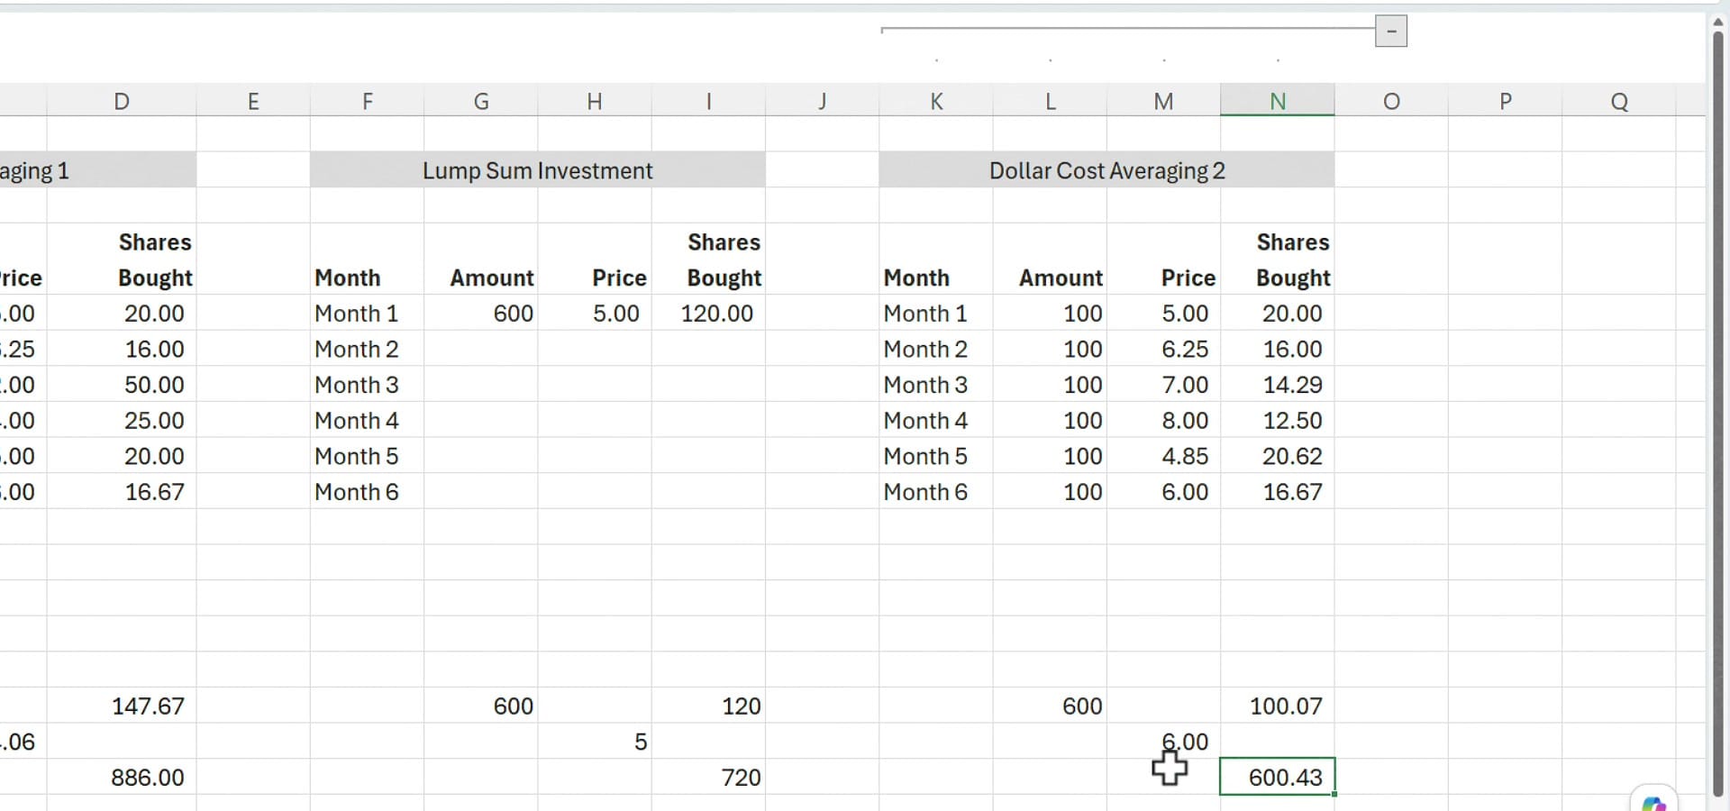Select the Lump Sum value cell 720

coord(708,777)
